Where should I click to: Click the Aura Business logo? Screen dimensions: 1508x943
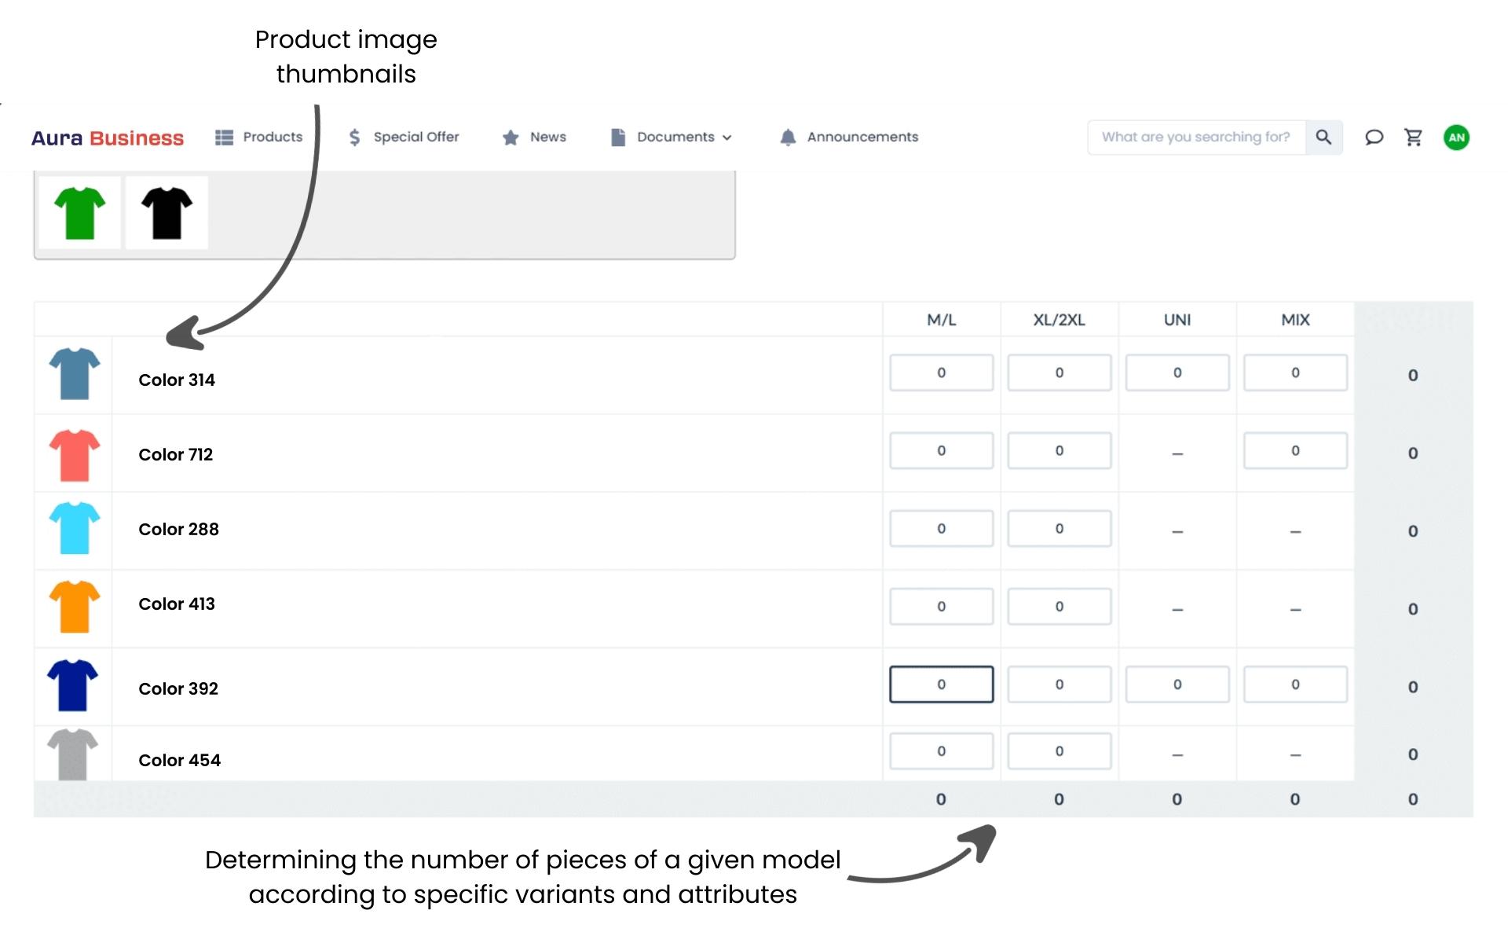[108, 137]
